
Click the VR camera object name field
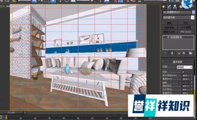click(177, 12)
